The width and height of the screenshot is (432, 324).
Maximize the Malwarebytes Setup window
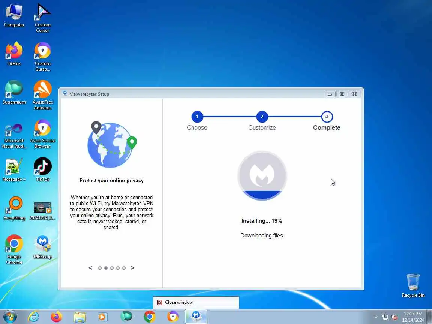(x=342, y=94)
